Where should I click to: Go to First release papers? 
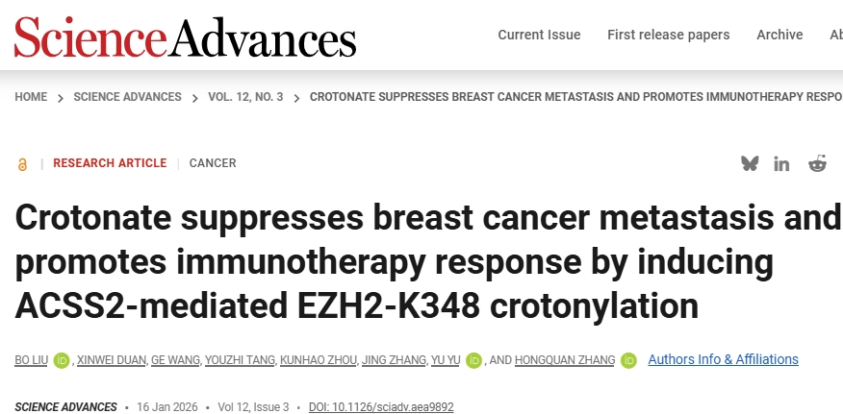pos(668,35)
